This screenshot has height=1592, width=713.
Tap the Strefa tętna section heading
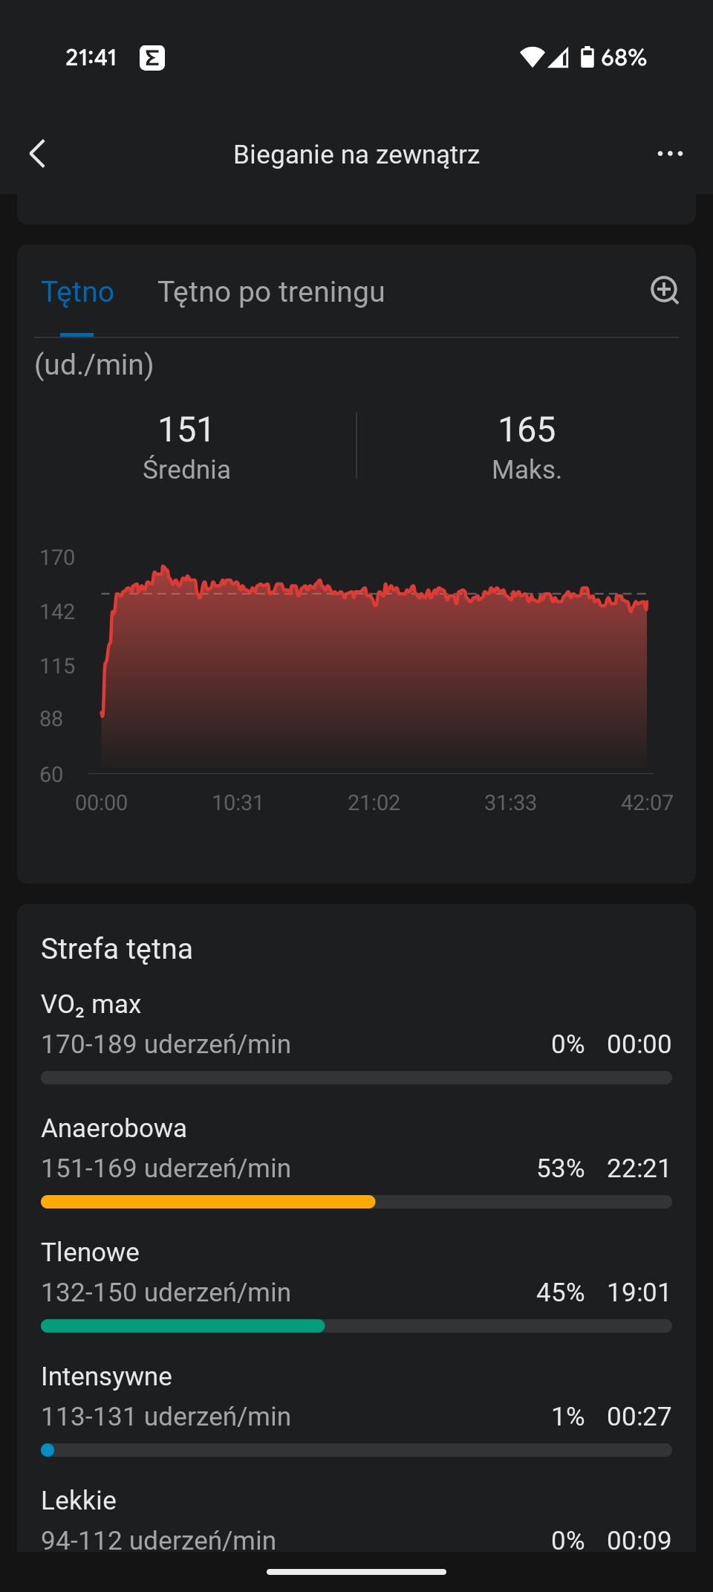point(117,949)
